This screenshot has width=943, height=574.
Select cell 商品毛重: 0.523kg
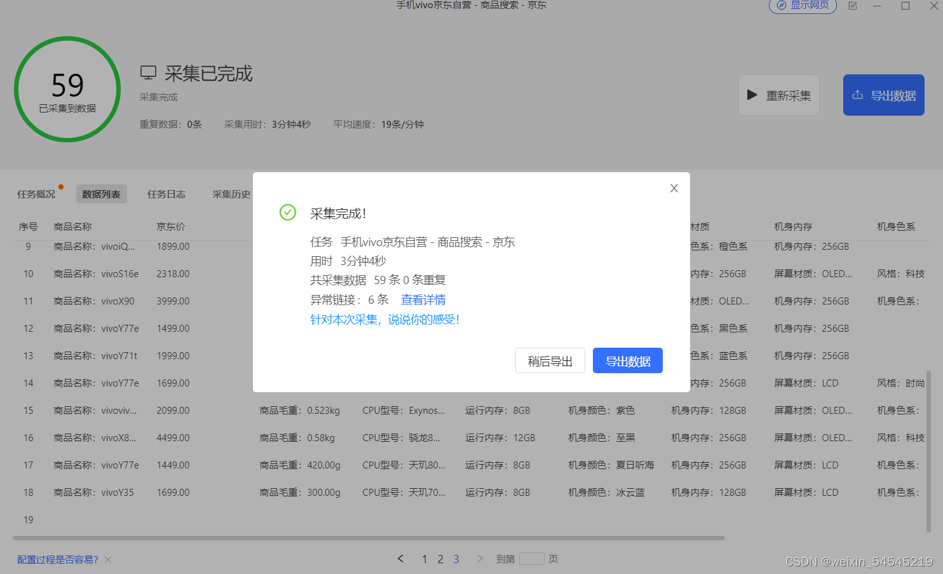coord(300,411)
